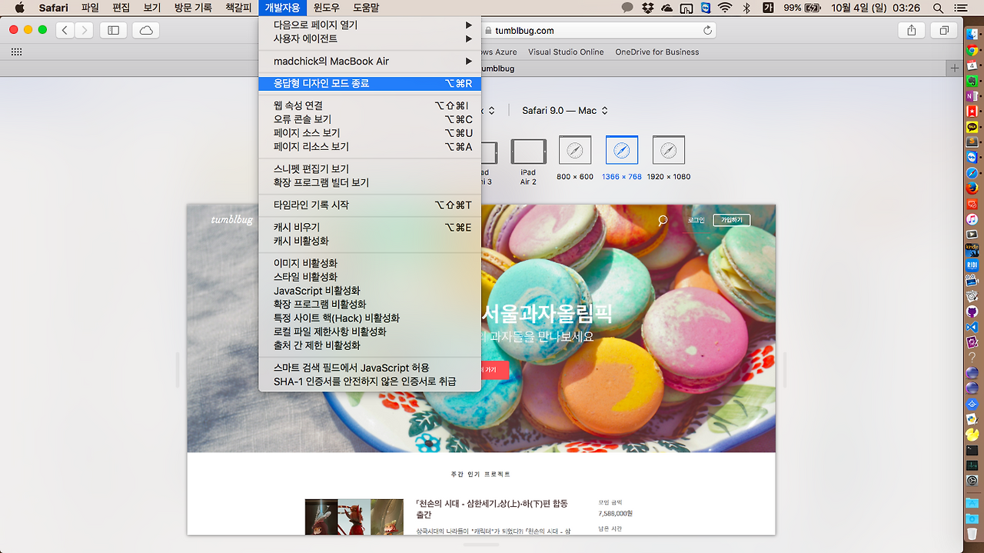The width and height of the screenshot is (984, 553).
Task: Open the '파일' menu in menu bar
Action: tap(90, 8)
